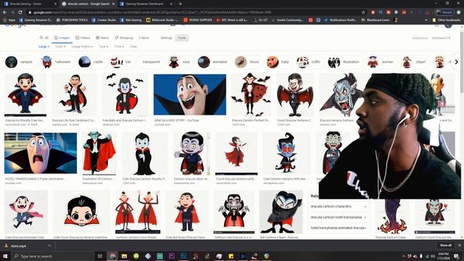Open the Usage Rights filter dropdown
464x261 pixels.
click(x=82, y=46)
